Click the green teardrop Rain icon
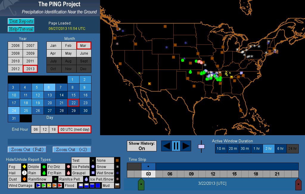Image resolution: width=305 pixels, height=194 pixels. pos(44,173)
